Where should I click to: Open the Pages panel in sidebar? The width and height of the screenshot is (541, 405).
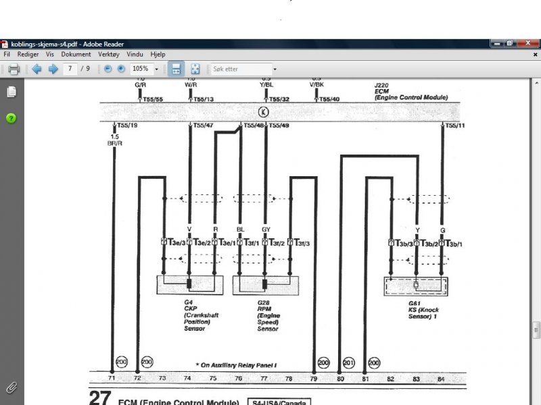pyautogui.click(x=11, y=92)
